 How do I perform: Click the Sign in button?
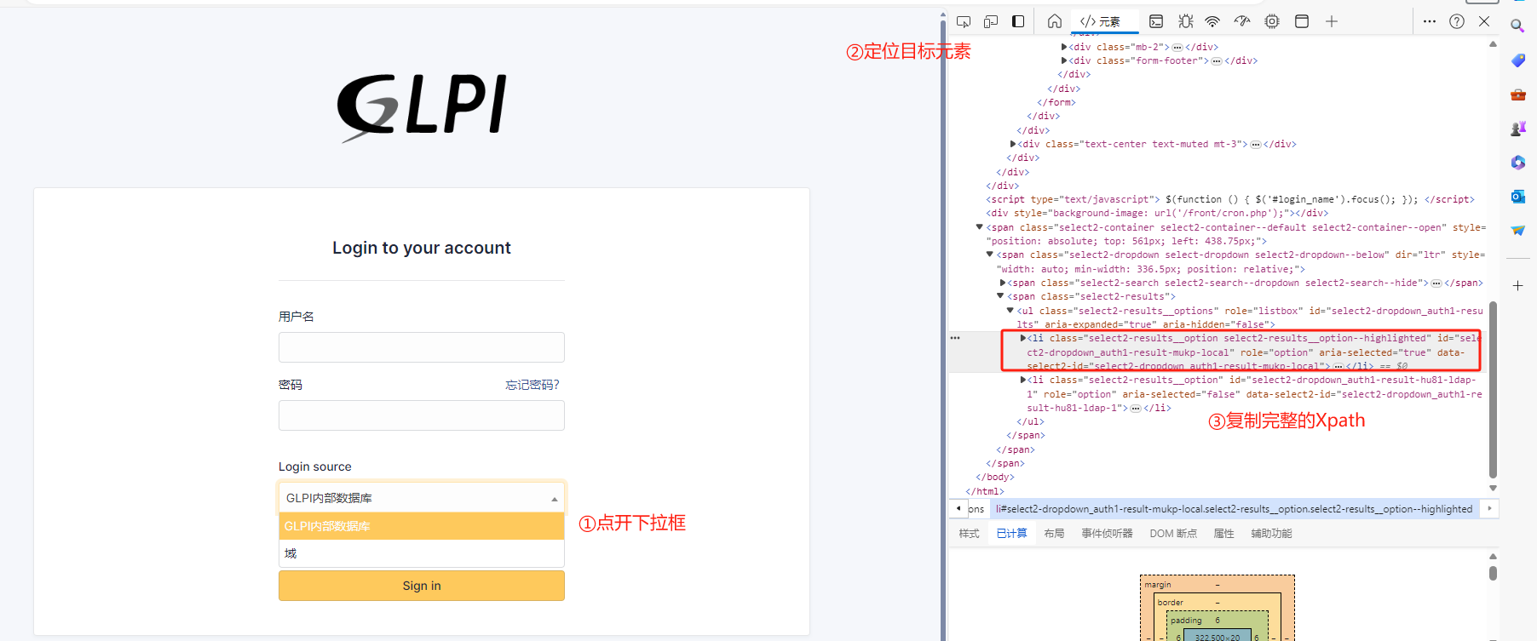tap(422, 586)
